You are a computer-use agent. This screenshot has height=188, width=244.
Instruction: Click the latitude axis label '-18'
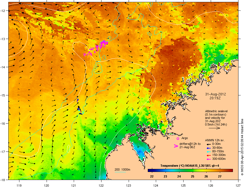pos(3,180)
